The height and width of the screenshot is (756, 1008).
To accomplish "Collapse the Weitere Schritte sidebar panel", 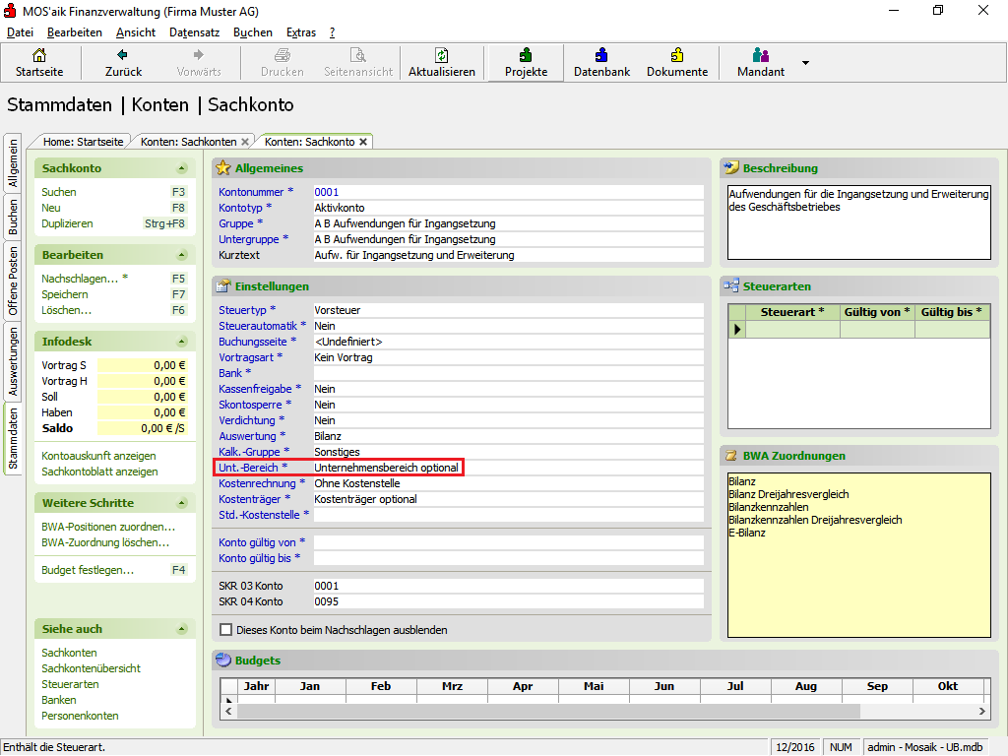I will click(182, 503).
